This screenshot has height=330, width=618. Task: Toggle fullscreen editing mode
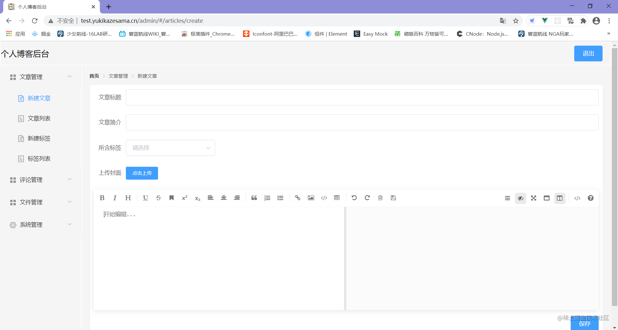pyautogui.click(x=533, y=198)
